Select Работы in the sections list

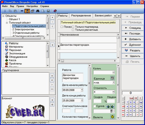[x=13, y=43]
